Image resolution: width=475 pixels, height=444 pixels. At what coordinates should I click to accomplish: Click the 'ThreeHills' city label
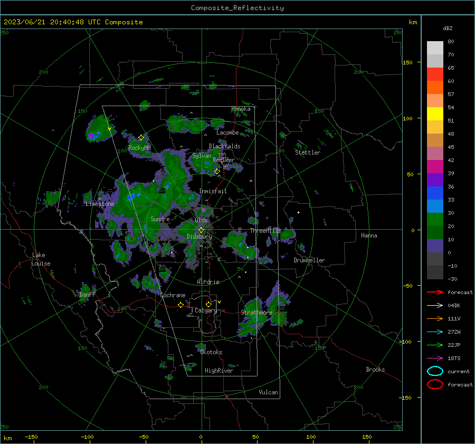265,231
